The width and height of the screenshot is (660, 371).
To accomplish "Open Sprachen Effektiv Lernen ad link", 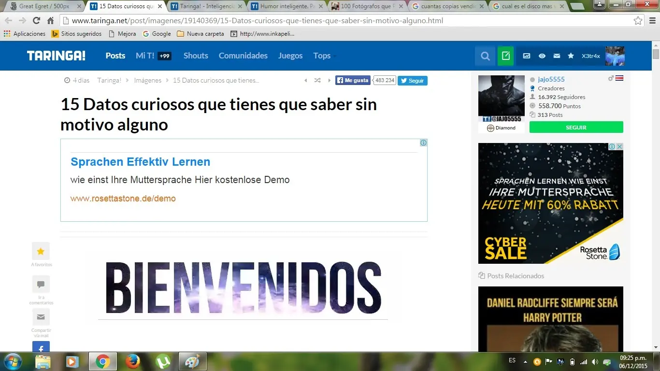I will tap(140, 162).
